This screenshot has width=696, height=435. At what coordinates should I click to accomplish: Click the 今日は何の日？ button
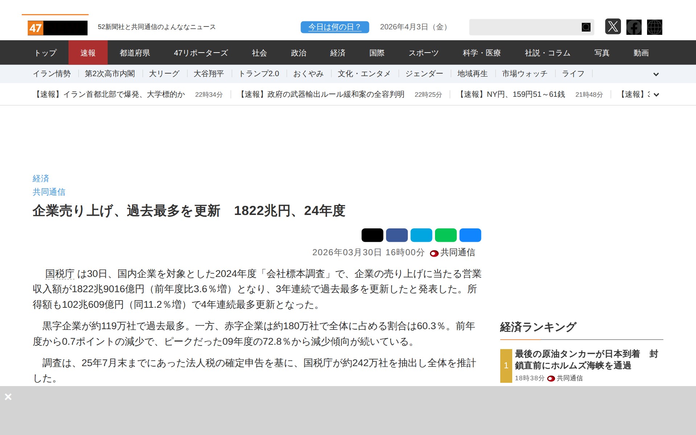tap(335, 27)
